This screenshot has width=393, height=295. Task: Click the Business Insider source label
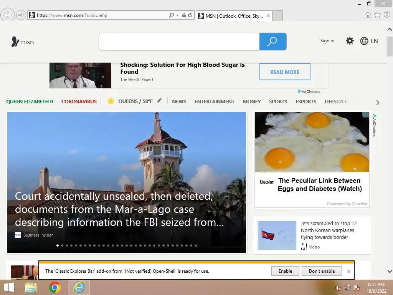click(x=38, y=235)
